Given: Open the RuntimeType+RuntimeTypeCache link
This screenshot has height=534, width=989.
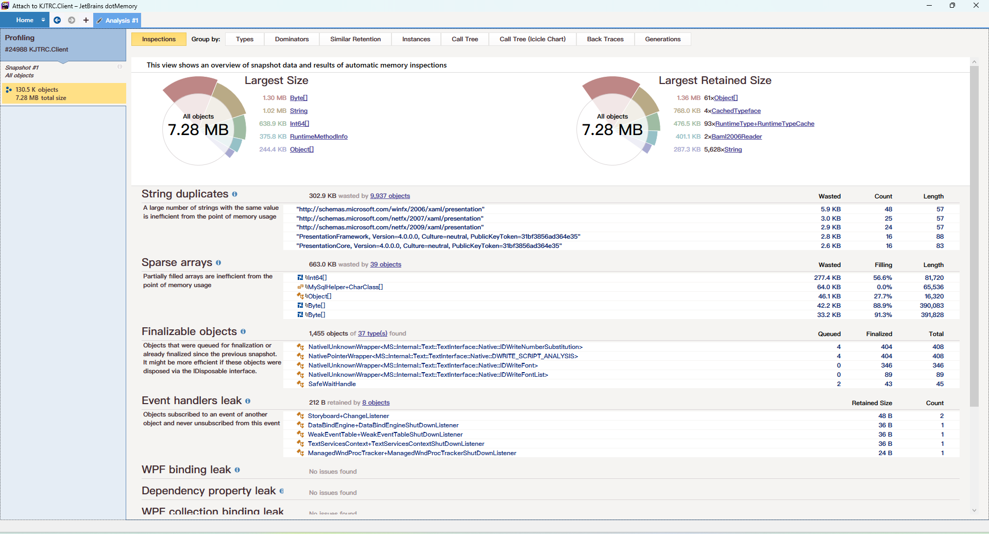Looking at the screenshot, I should (765, 124).
